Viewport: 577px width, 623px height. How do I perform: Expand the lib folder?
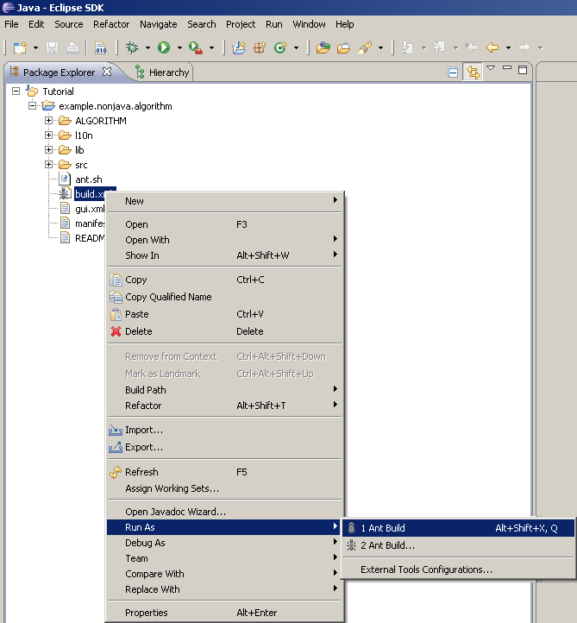click(x=48, y=150)
